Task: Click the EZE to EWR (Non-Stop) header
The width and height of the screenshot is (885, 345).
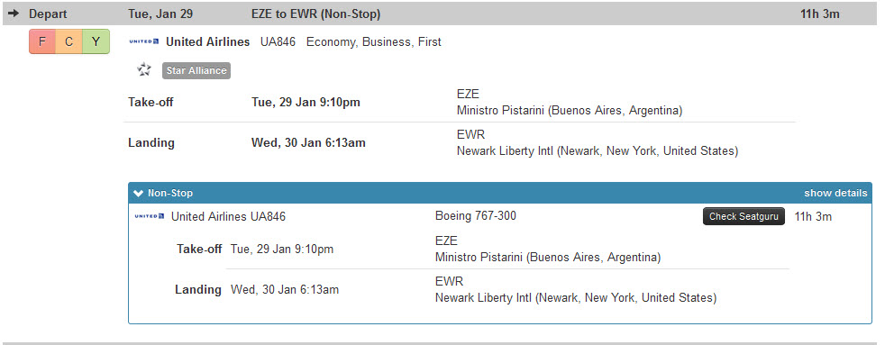Action: pyautogui.click(x=315, y=14)
